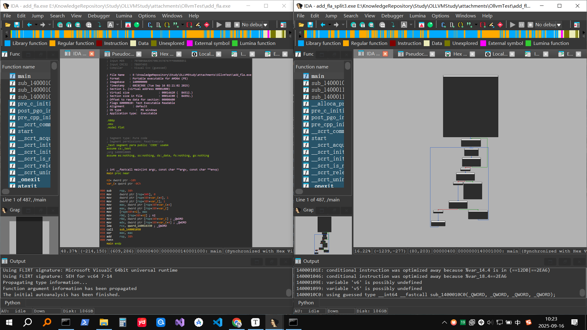The image size is (587, 330).
Task: Select 'main' in the right Functions list
Action: click(318, 76)
